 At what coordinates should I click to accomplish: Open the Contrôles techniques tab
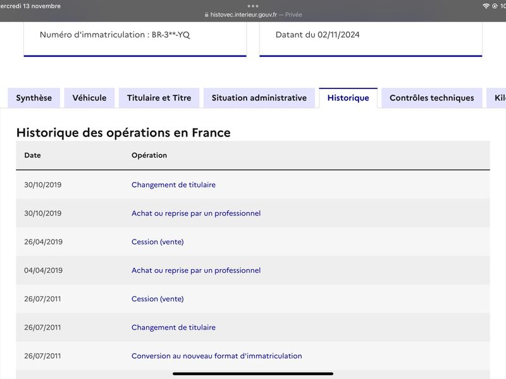432,98
